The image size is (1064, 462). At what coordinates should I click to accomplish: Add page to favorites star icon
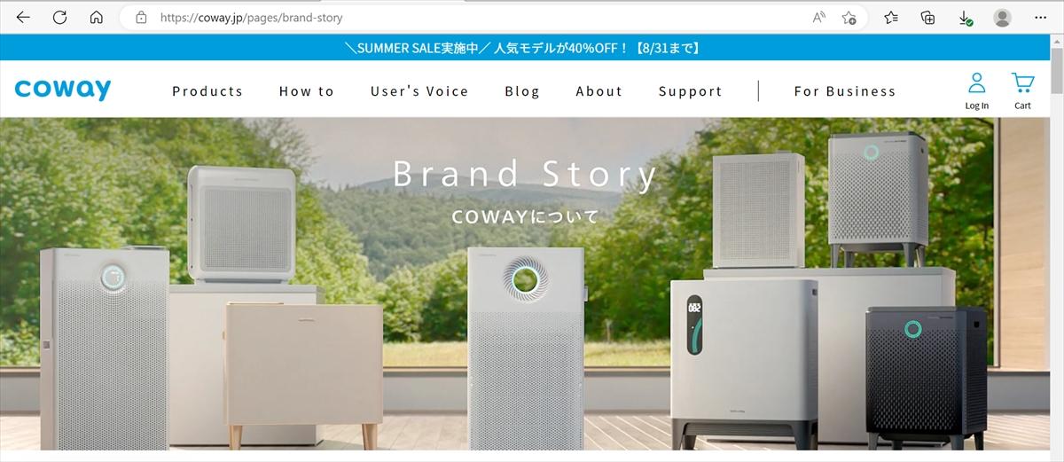click(x=849, y=18)
